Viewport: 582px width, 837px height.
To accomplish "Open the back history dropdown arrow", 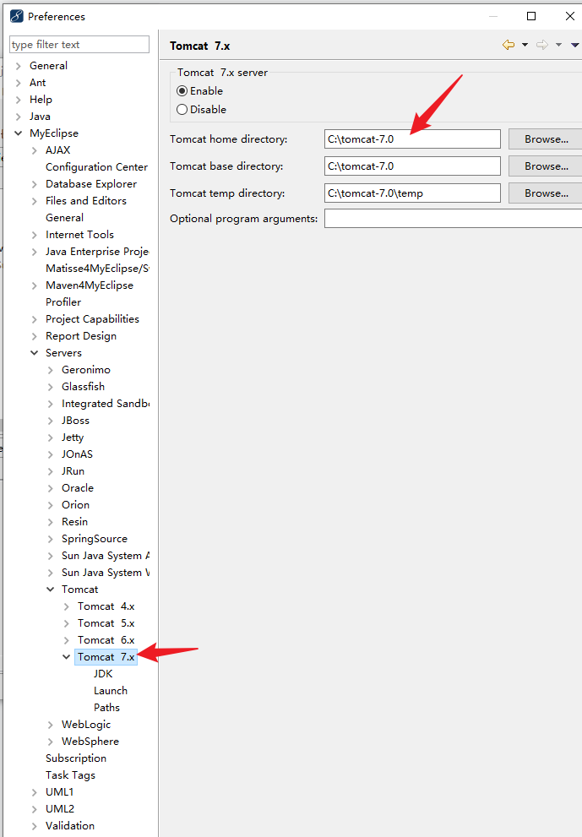I will click(525, 45).
